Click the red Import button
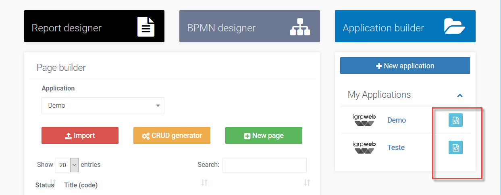Viewport: 501px width, 195px height. 80,135
